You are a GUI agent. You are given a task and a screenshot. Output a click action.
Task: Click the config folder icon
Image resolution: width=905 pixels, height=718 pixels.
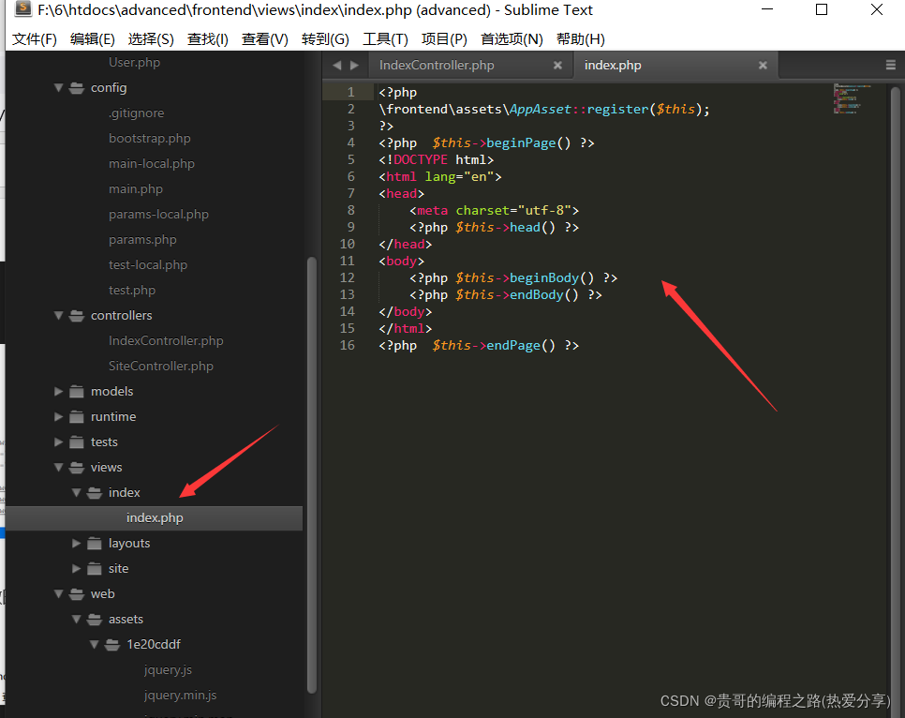coord(76,88)
